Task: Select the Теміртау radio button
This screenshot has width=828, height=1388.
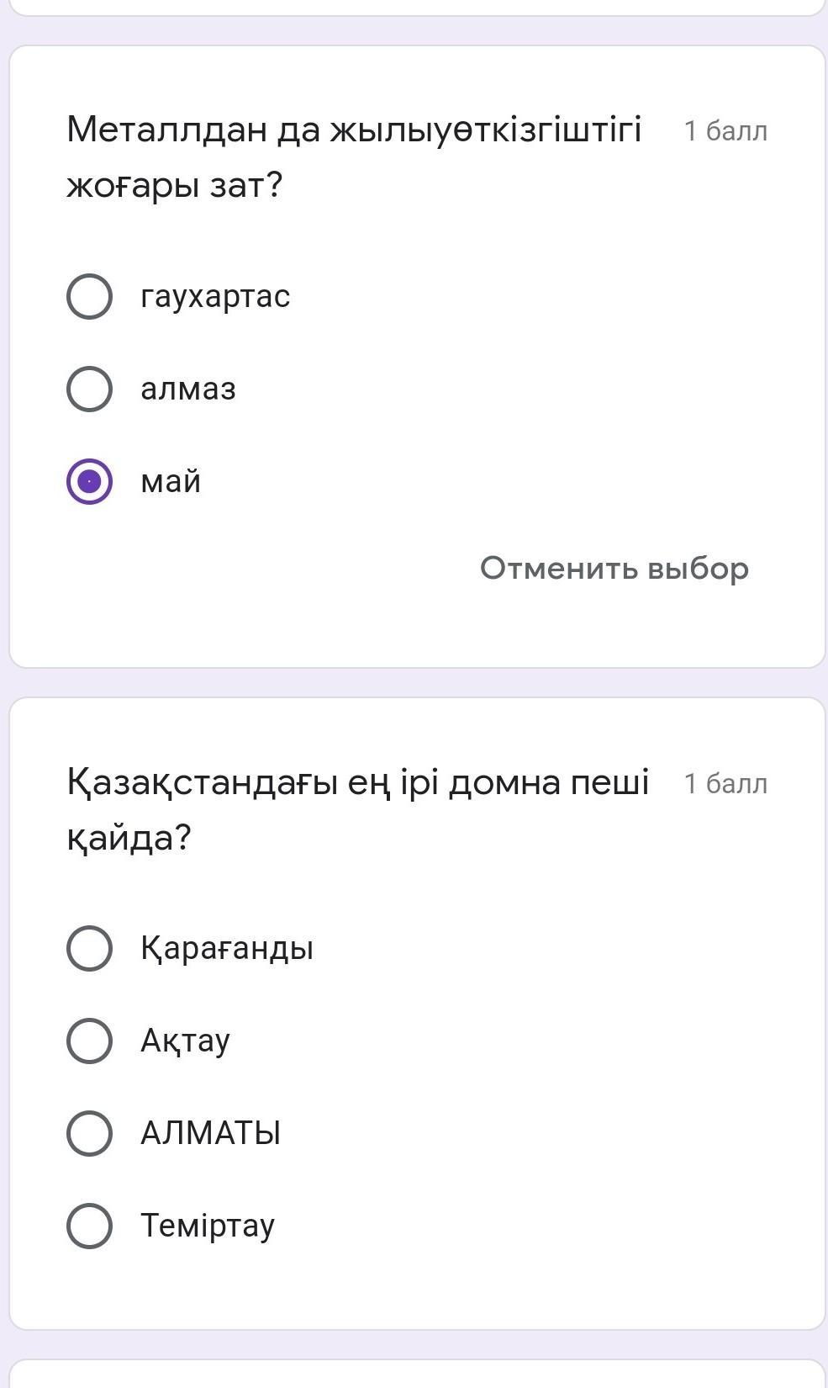Action: [89, 1226]
